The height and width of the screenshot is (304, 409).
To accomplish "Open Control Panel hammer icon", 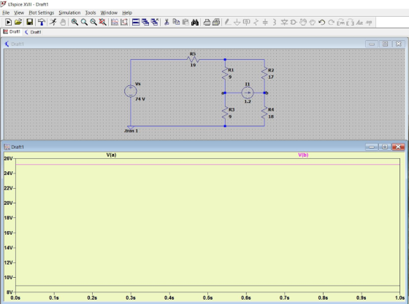I will 41,23.
